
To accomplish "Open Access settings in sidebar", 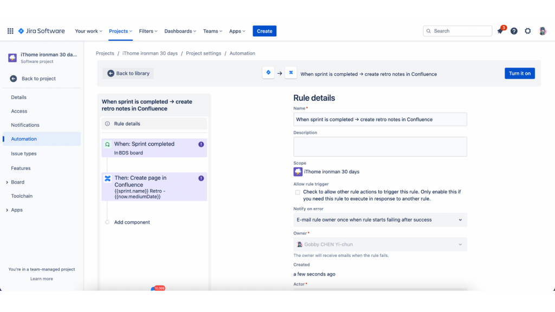I will point(19,111).
